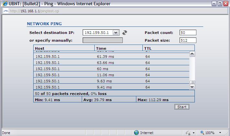Click TTL value in the 60 ms row
230x136 pixels.
148,69
